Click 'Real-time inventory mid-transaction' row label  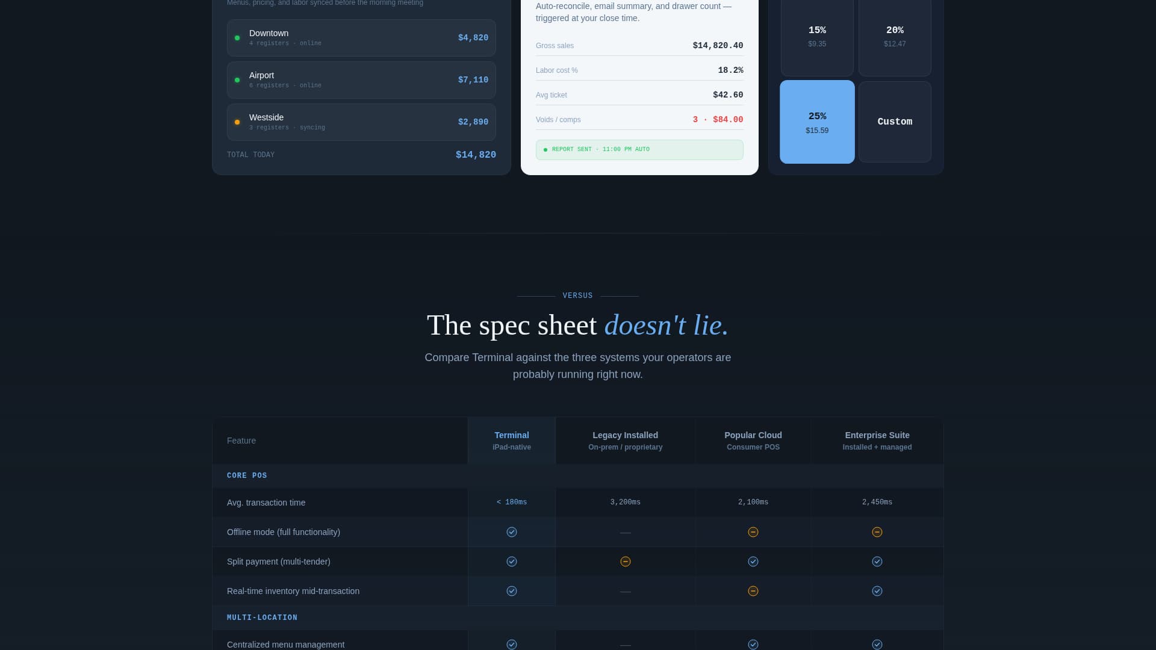tap(293, 591)
